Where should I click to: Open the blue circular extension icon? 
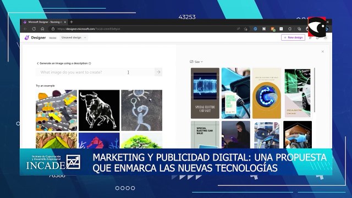point(255,29)
